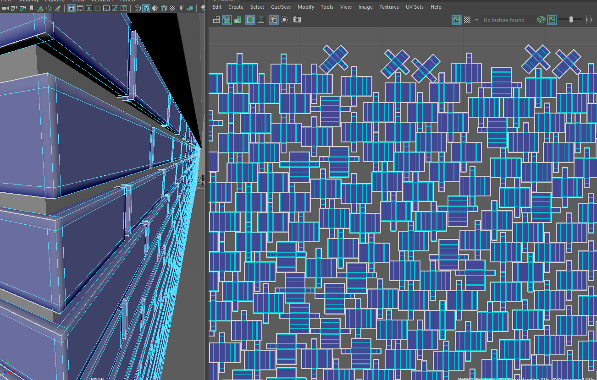Image resolution: width=597 pixels, height=380 pixels.
Task: Open the texture image selection dropdown
Action: click(x=476, y=20)
